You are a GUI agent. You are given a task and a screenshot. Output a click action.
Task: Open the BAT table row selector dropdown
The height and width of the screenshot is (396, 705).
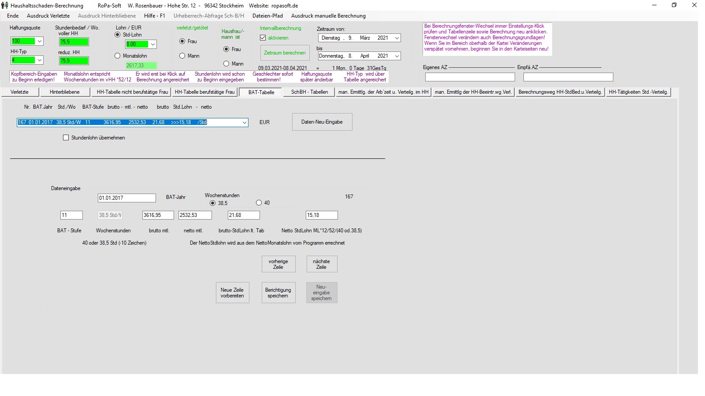[x=244, y=123]
